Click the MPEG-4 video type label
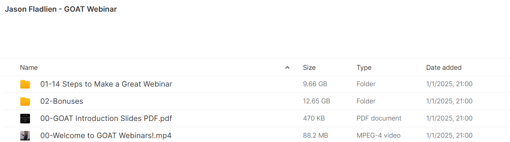This screenshot has height=142, width=510. [378, 136]
